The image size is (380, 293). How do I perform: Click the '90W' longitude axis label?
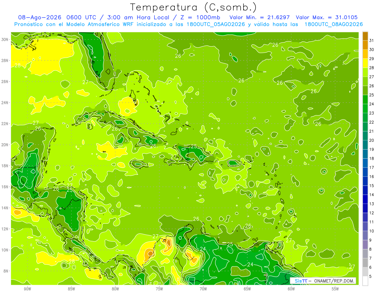pyautogui.click(x=27, y=289)
